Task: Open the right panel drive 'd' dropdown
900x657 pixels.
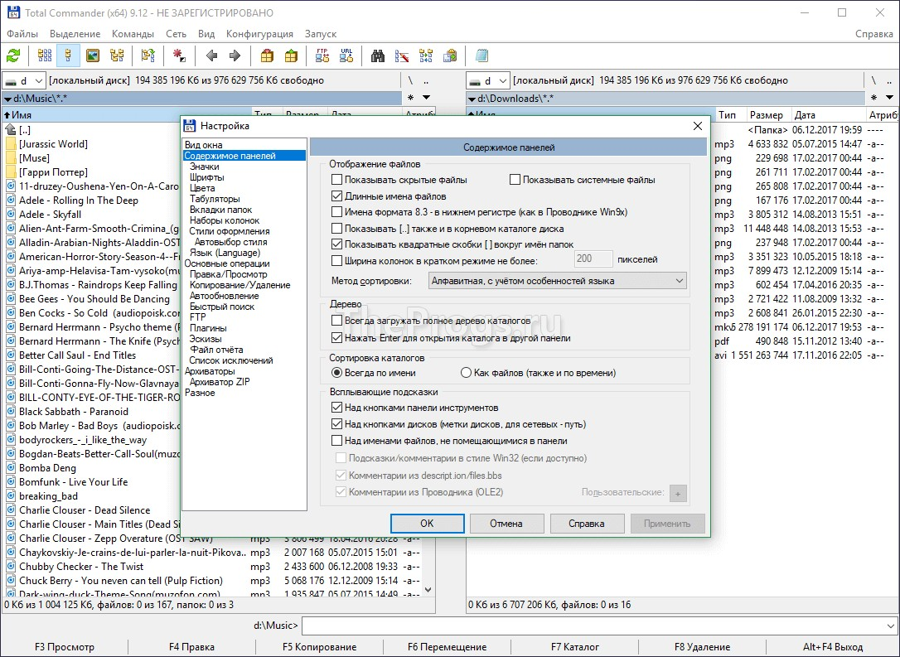Action: coord(487,80)
